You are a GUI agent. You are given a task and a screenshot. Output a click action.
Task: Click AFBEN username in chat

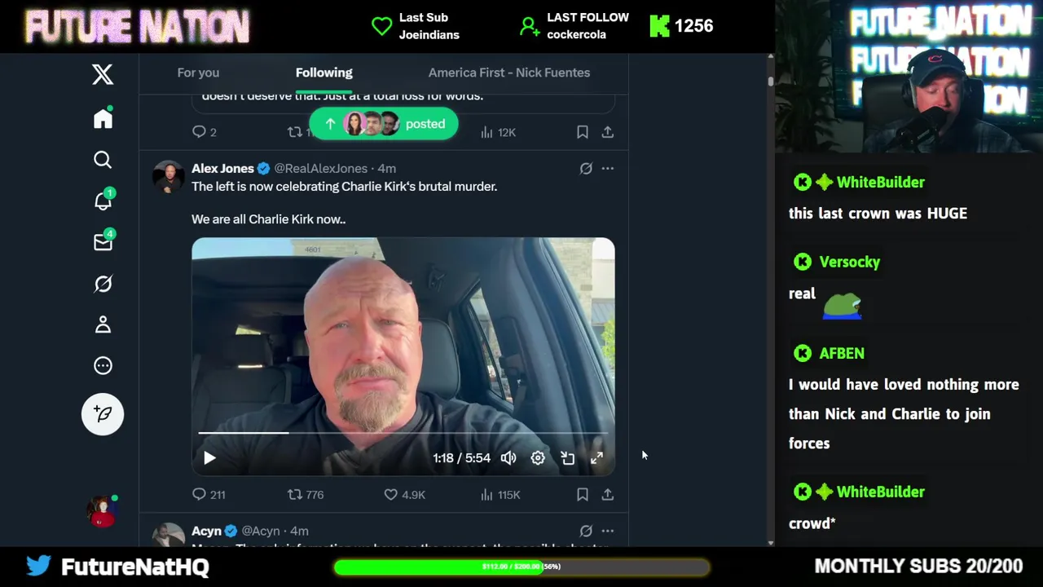point(841,353)
